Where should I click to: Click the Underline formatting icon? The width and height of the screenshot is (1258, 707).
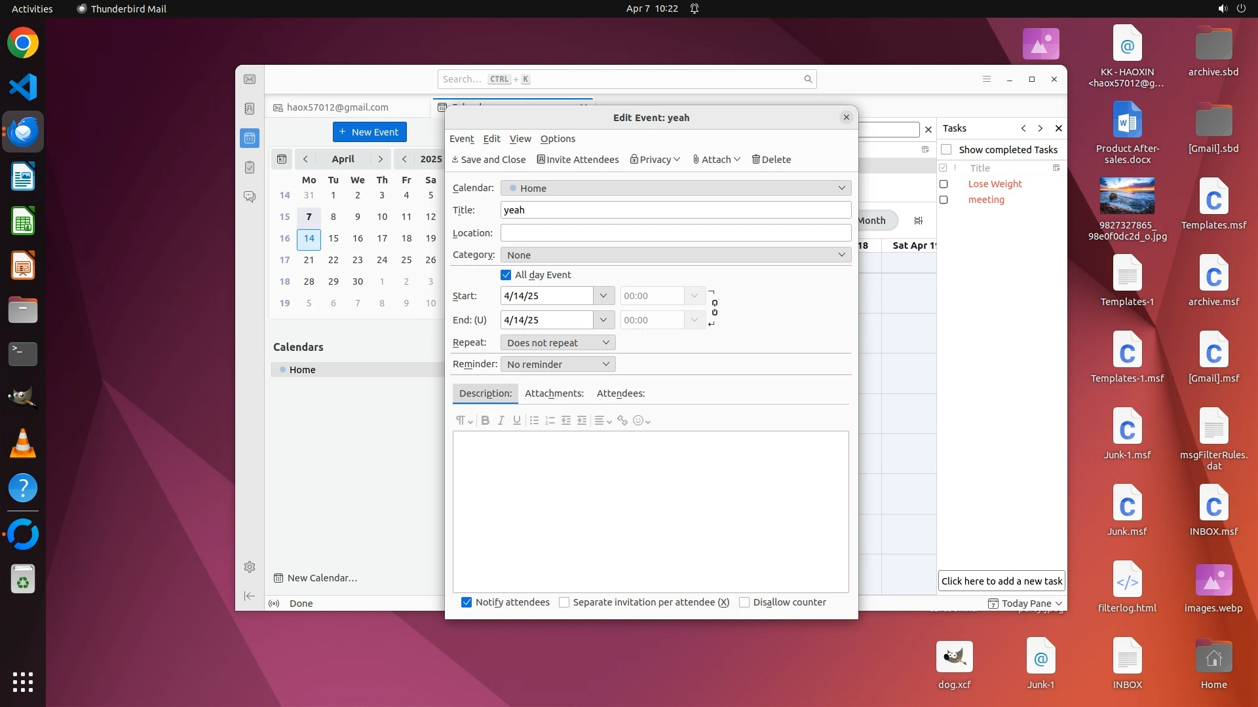(517, 421)
